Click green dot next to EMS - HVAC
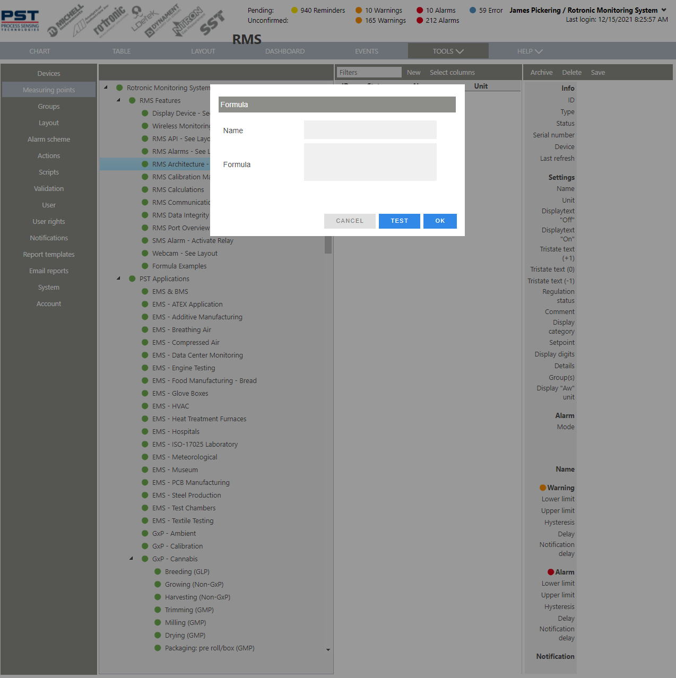Screen dimensions: 676x678 pos(145,406)
